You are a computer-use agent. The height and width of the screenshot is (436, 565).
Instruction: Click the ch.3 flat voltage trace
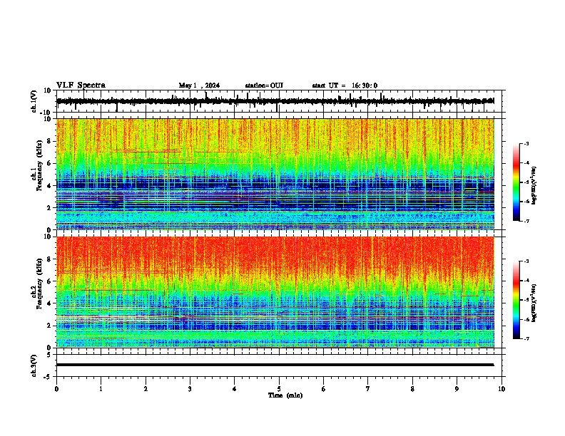pos(275,365)
